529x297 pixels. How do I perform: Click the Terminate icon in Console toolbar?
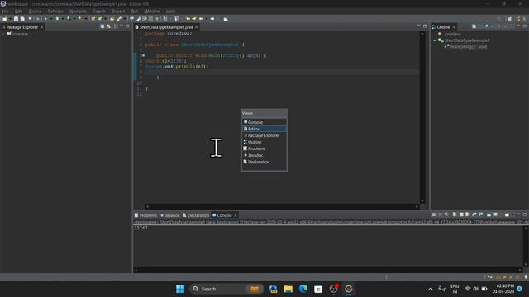pos(434,214)
